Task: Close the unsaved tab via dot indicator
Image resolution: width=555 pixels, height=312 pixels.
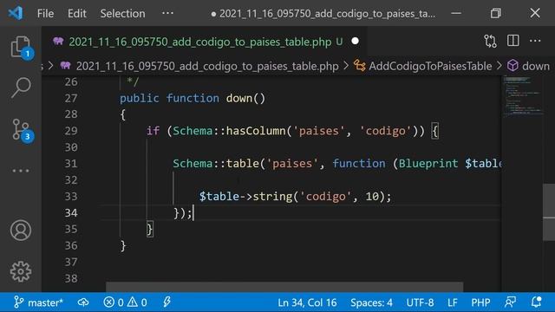Action: [x=355, y=42]
